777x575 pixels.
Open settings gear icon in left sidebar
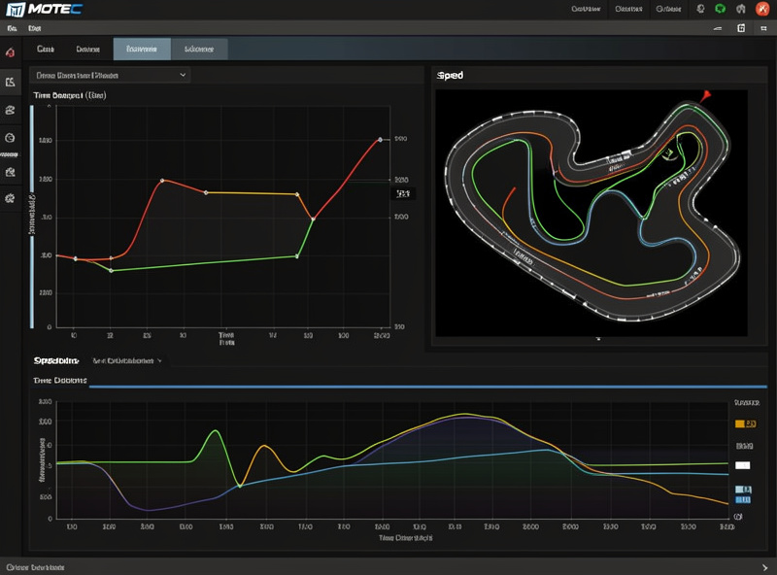tap(10, 198)
